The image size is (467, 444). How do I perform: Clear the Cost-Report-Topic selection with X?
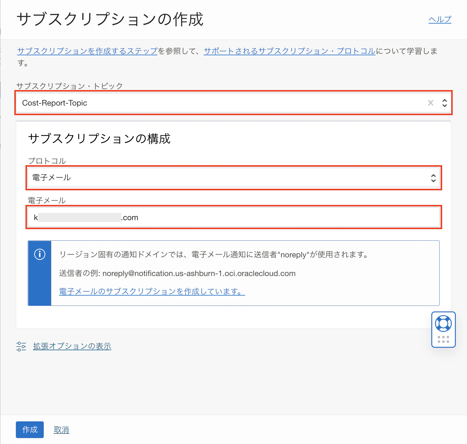431,103
